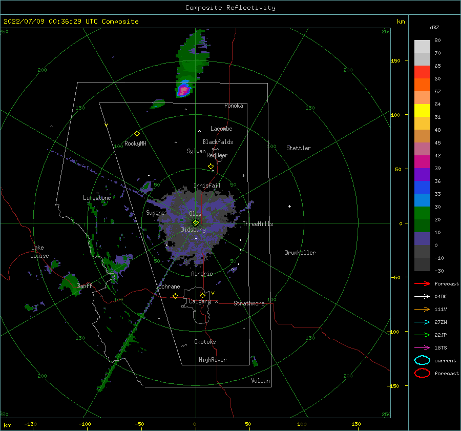Image resolution: width=461 pixels, height=431 pixels.
Task: Click yellow diamond at radar center
Action: (x=196, y=223)
